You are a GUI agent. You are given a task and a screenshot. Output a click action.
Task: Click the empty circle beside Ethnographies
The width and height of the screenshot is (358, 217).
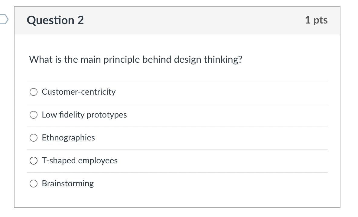pyautogui.click(x=34, y=138)
